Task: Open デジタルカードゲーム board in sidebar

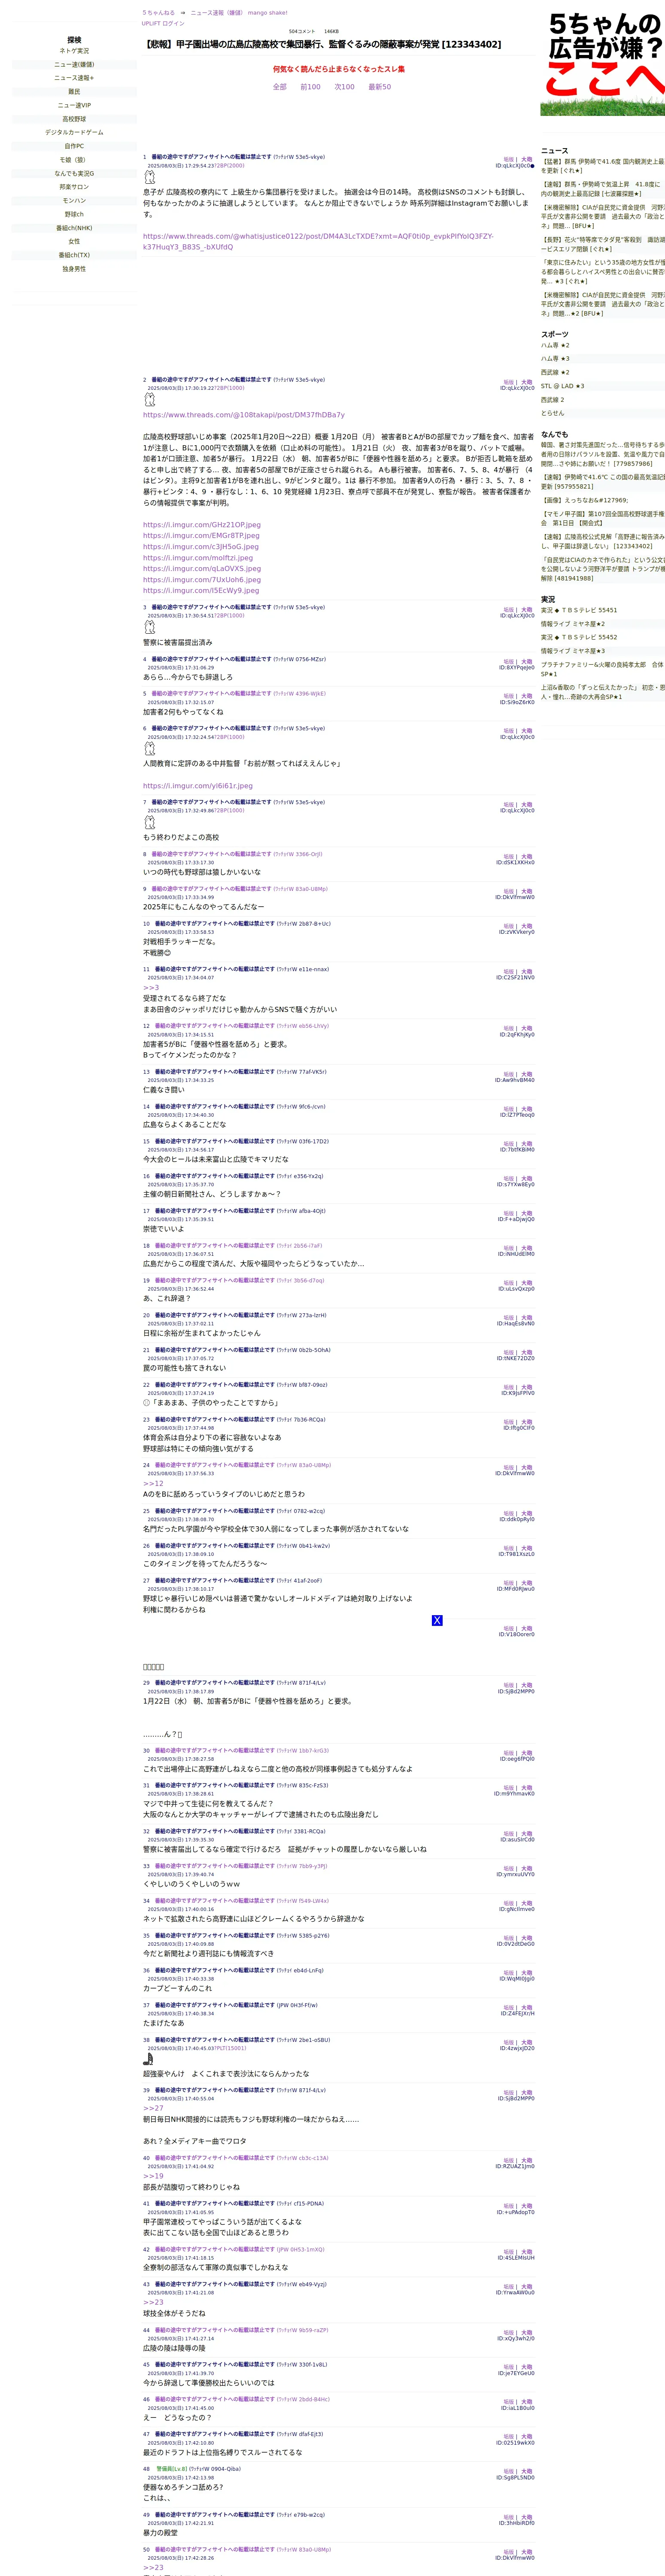Action: click(74, 132)
